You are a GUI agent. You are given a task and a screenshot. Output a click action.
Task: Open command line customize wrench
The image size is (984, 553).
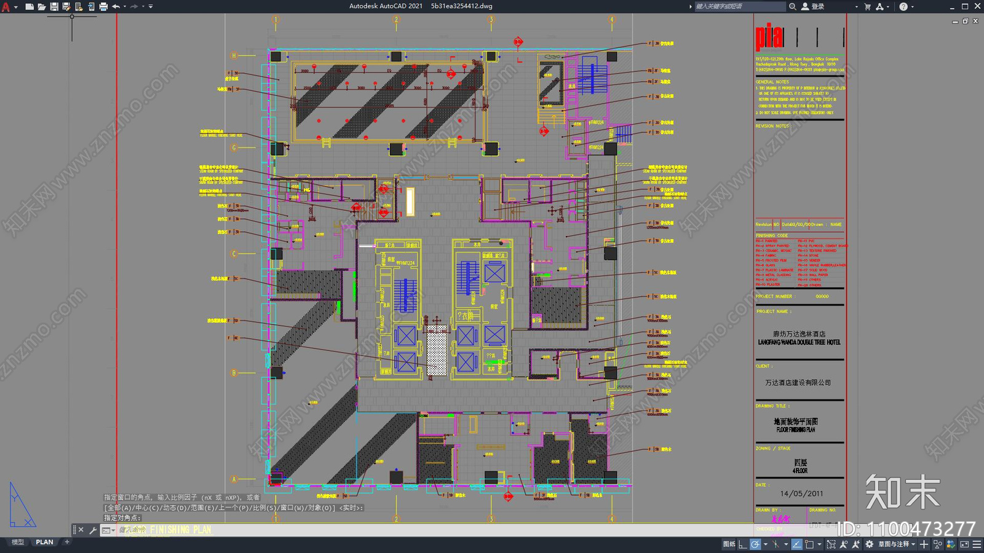(x=93, y=530)
